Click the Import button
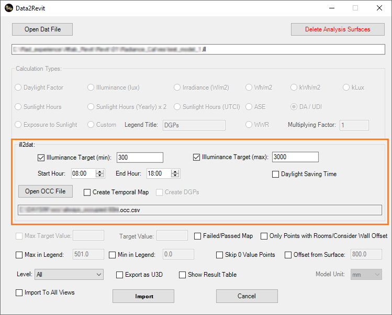The image size is (392, 315). pyautogui.click(x=143, y=296)
